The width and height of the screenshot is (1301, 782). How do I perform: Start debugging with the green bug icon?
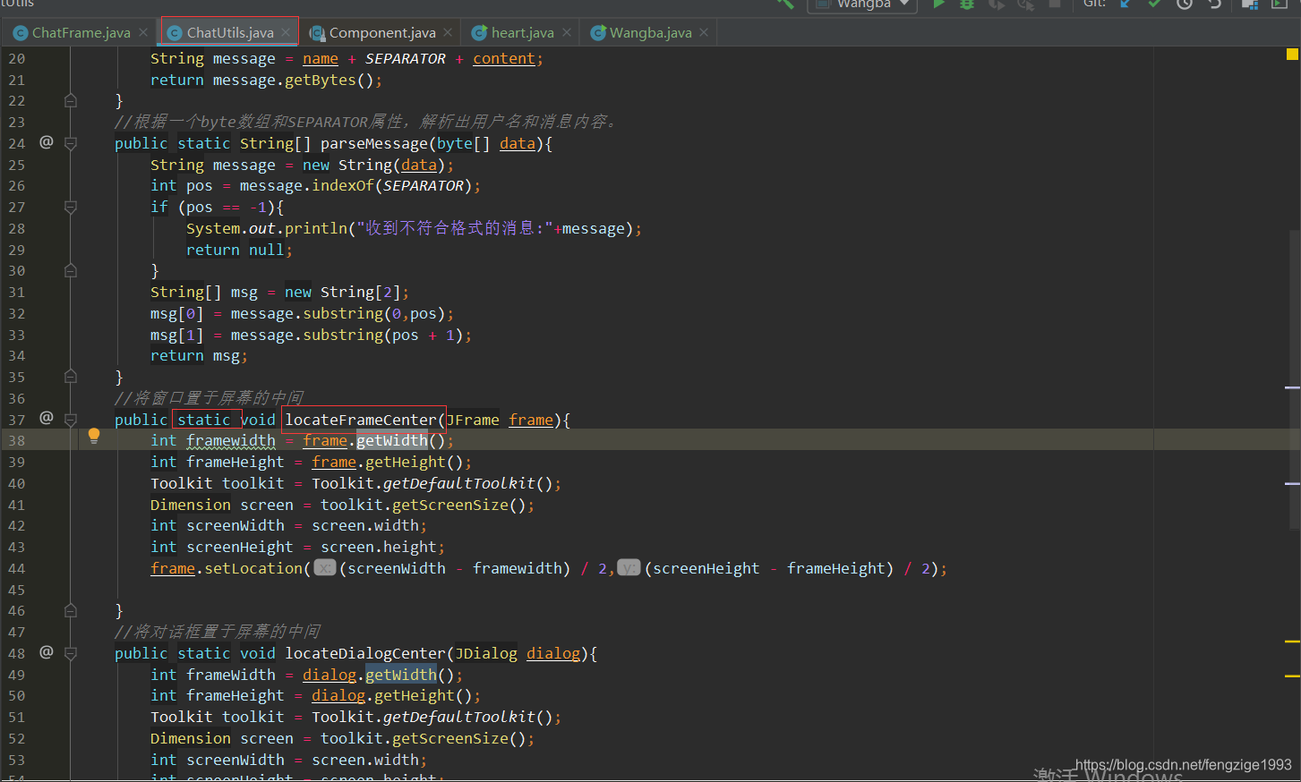[x=967, y=4]
